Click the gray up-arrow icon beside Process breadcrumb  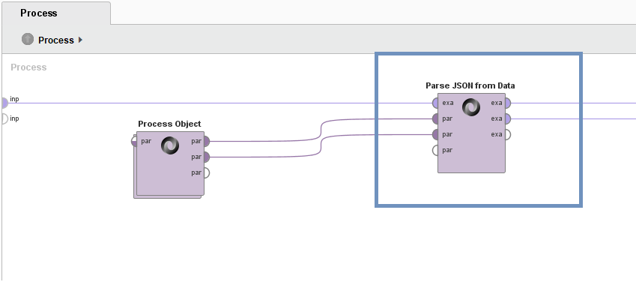click(28, 40)
